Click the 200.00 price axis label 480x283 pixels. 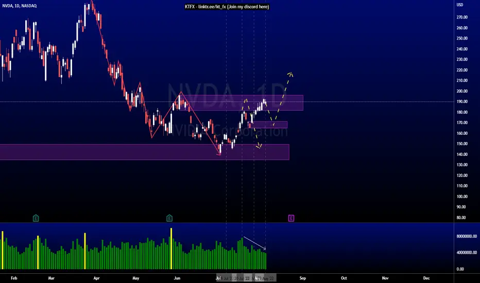tap(462, 91)
